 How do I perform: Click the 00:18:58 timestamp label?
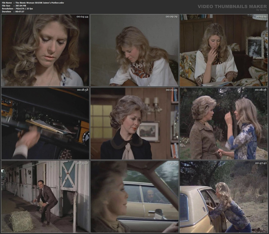(83, 90)
